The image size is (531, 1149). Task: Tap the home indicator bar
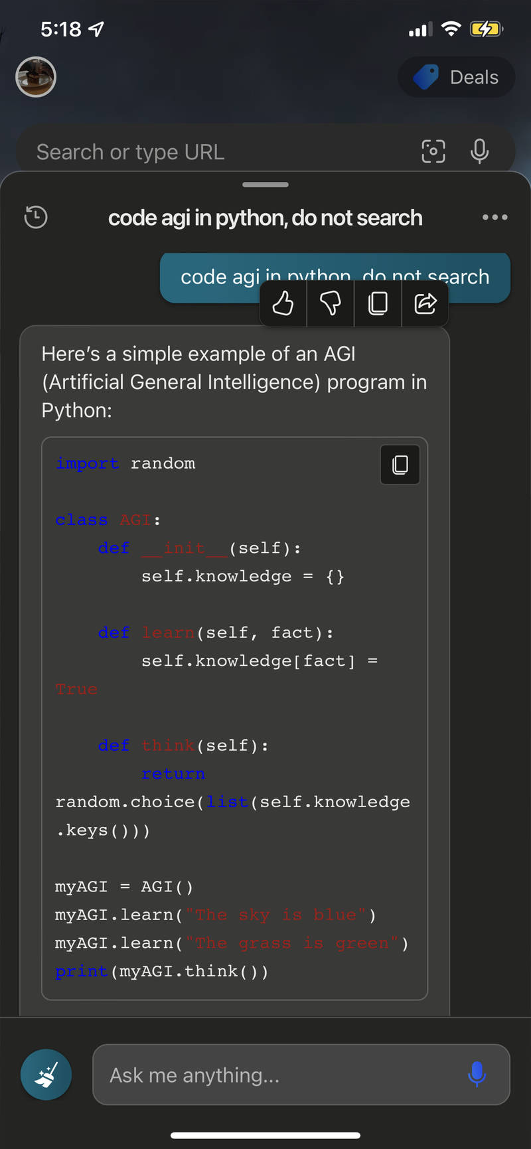(265, 1135)
